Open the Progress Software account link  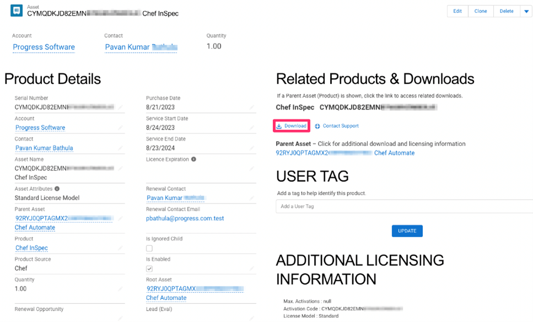44,47
